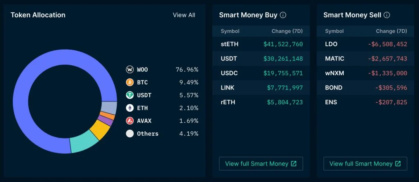Click the LINK row in Smart Money Buy
The width and height of the screenshot is (419, 182).
coord(261,88)
